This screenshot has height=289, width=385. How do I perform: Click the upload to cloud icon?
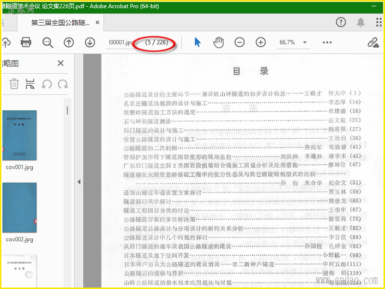click(x=6, y=42)
